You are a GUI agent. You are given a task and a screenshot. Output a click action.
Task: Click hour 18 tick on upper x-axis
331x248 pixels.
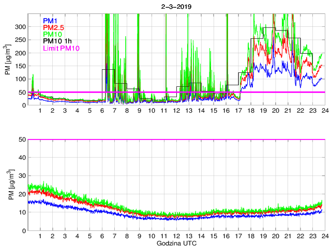(250, 111)
